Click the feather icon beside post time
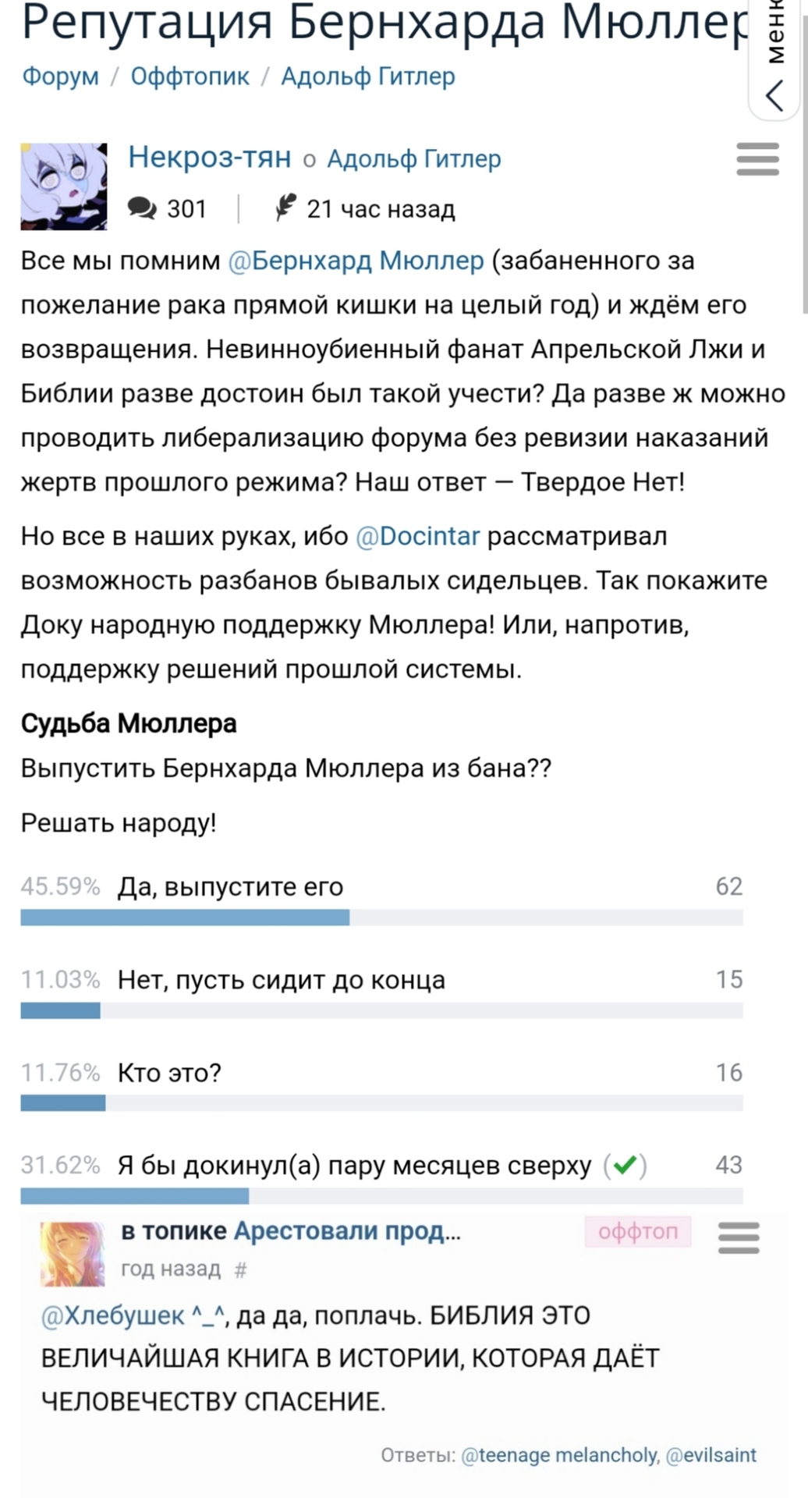808x1498 pixels. 285,208
